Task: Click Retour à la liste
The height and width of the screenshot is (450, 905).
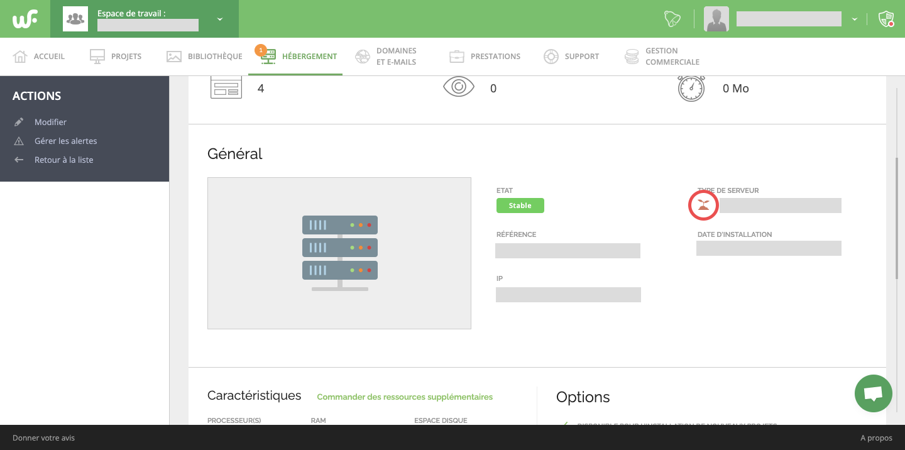Action: click(x=63, y=160)
